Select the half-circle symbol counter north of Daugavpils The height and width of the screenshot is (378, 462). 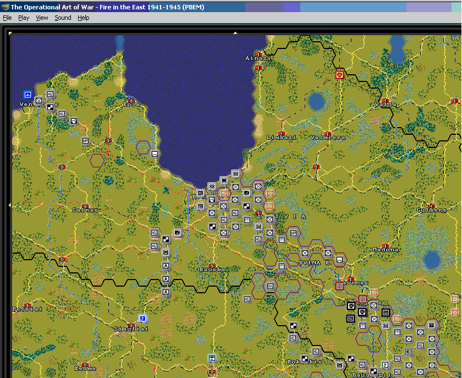[408, 352]
